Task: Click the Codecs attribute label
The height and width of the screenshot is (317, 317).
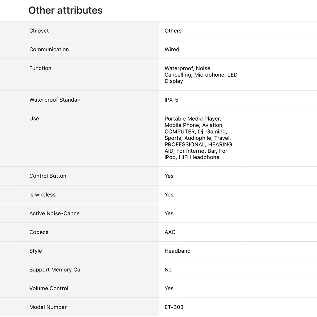Action: pos(39,232)
